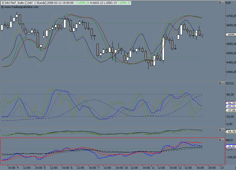Screen dimensions: 236x170
Task: Click the MACD panel label
Action: [229, 140]
